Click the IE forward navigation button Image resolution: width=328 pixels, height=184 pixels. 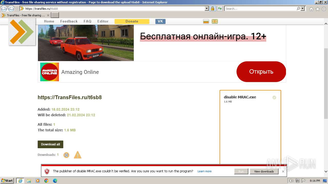[x=11, y=8]
